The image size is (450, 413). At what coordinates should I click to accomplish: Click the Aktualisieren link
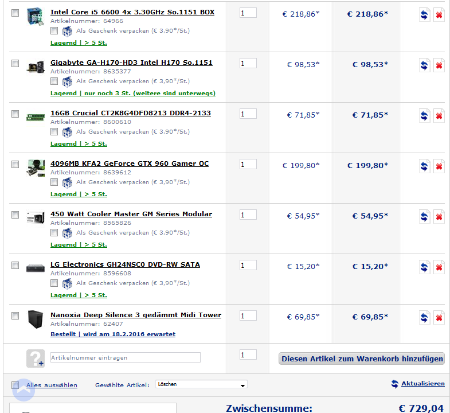coord(422,384)
